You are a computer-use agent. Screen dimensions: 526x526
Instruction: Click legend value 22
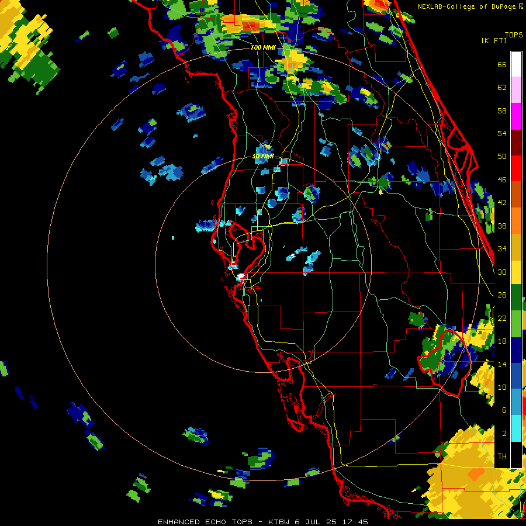click(x=502, y=318)
